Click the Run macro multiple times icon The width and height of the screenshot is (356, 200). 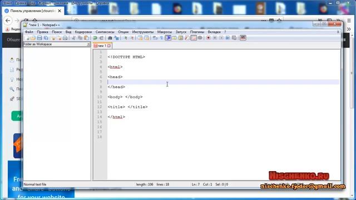[228, 38]
